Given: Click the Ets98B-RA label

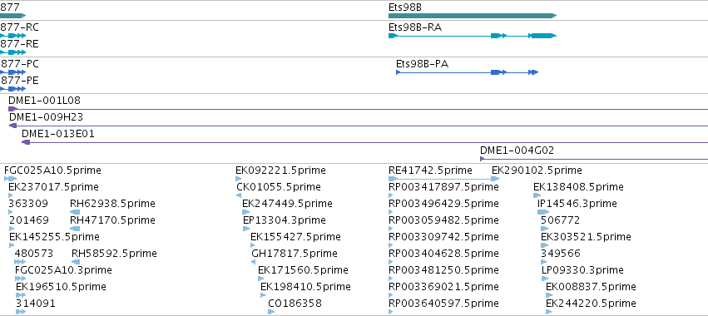Looking at the screenshot, I should tap(415, 27).
